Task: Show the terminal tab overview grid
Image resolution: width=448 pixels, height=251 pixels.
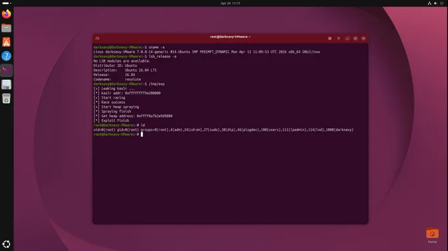Action: [x=329, y=38]
